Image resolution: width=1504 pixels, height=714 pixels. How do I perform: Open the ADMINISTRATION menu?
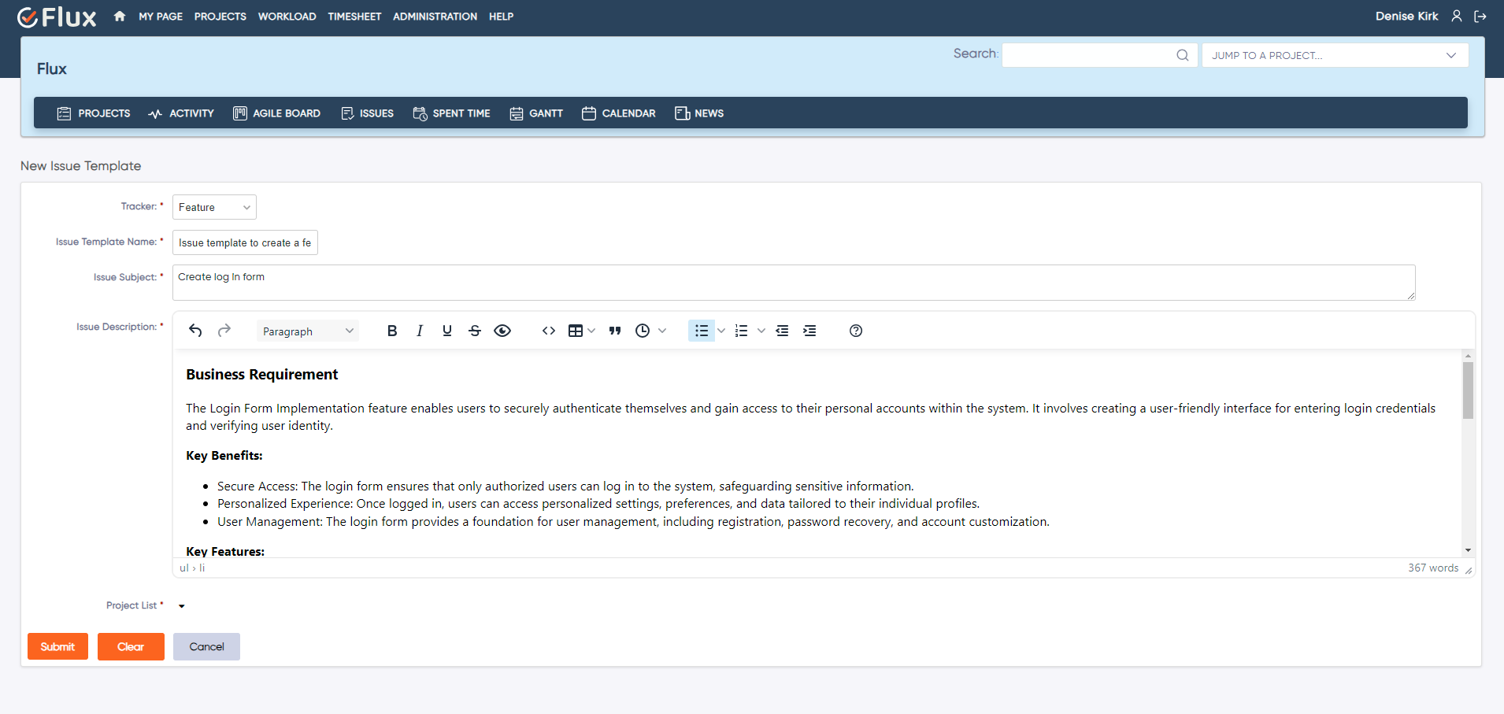point(435,16)
